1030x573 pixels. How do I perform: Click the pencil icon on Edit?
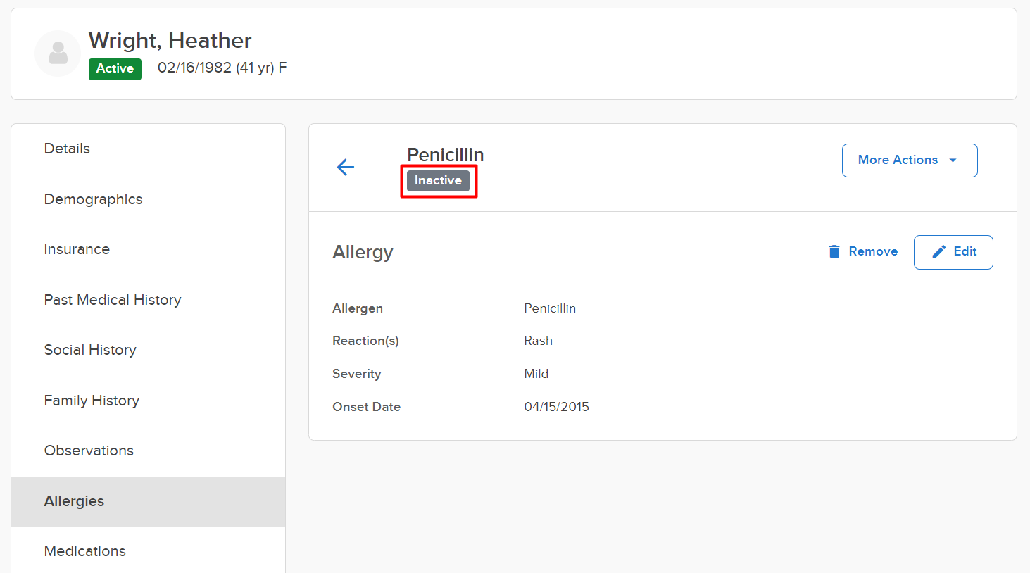pyautogui.click(x=938, y=252)
